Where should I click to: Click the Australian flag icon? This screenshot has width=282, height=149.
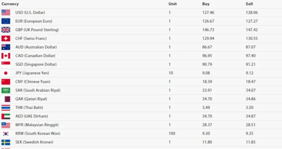[x=6, y=47]
